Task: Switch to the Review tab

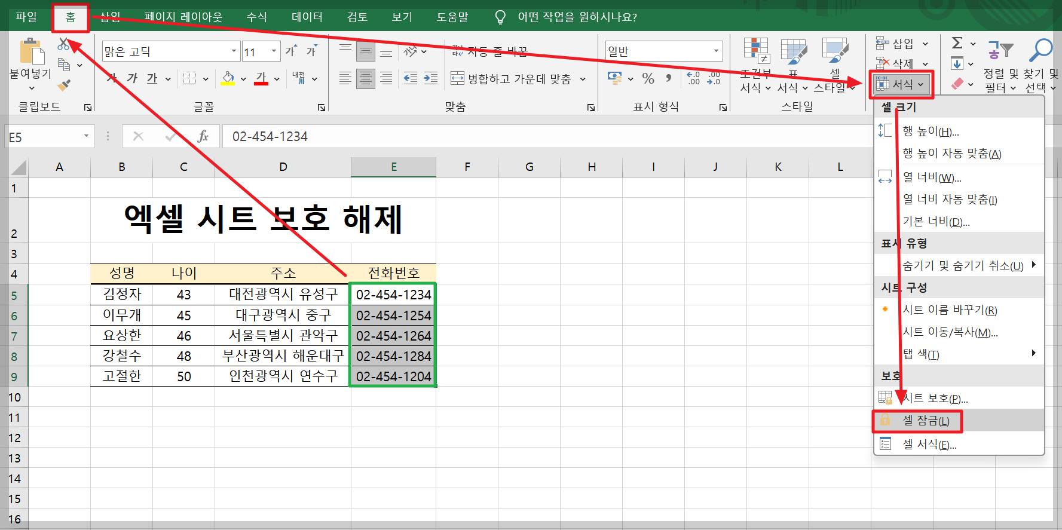Action: pos(357,17)
